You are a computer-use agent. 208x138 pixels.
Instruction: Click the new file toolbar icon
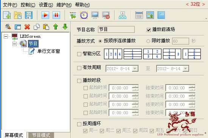[x=7, y=15]
